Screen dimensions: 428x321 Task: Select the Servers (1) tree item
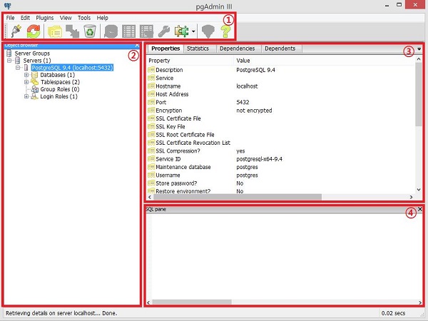tap(37, 61)
